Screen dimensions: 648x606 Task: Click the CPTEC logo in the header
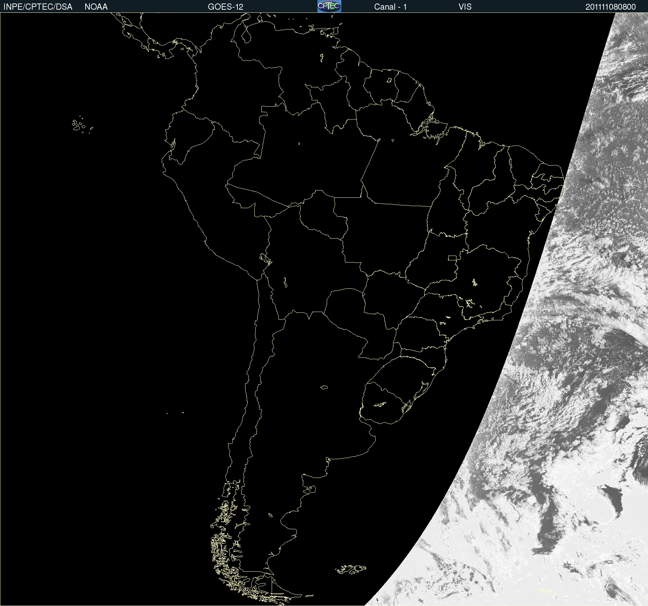coord(329,6)
